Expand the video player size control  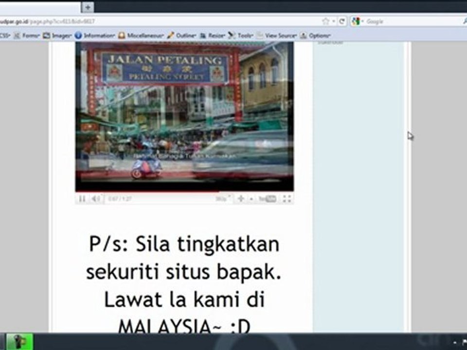[241, 198]
